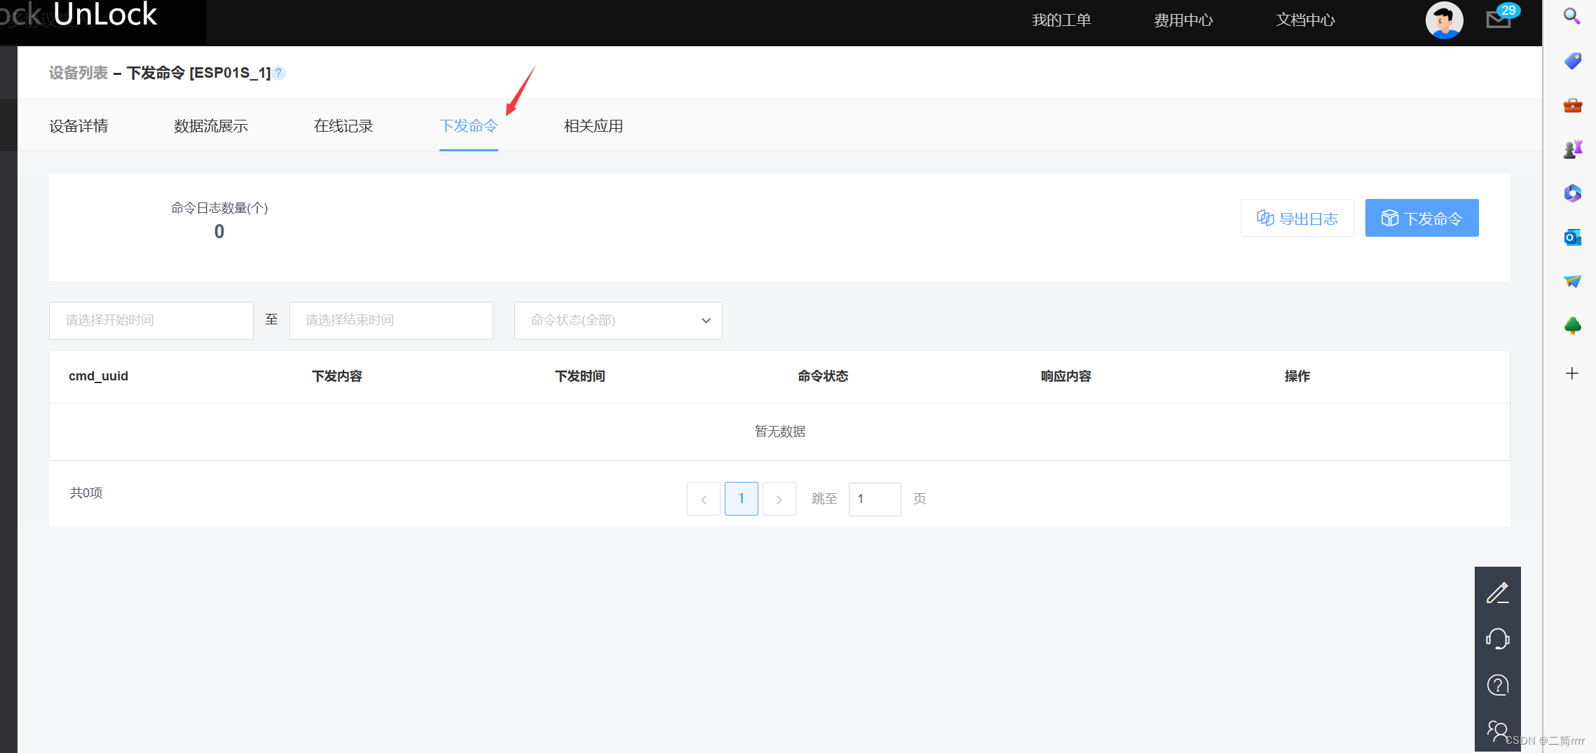
Task: Click the 响应内容 column header
Action: pos(1066,376)
